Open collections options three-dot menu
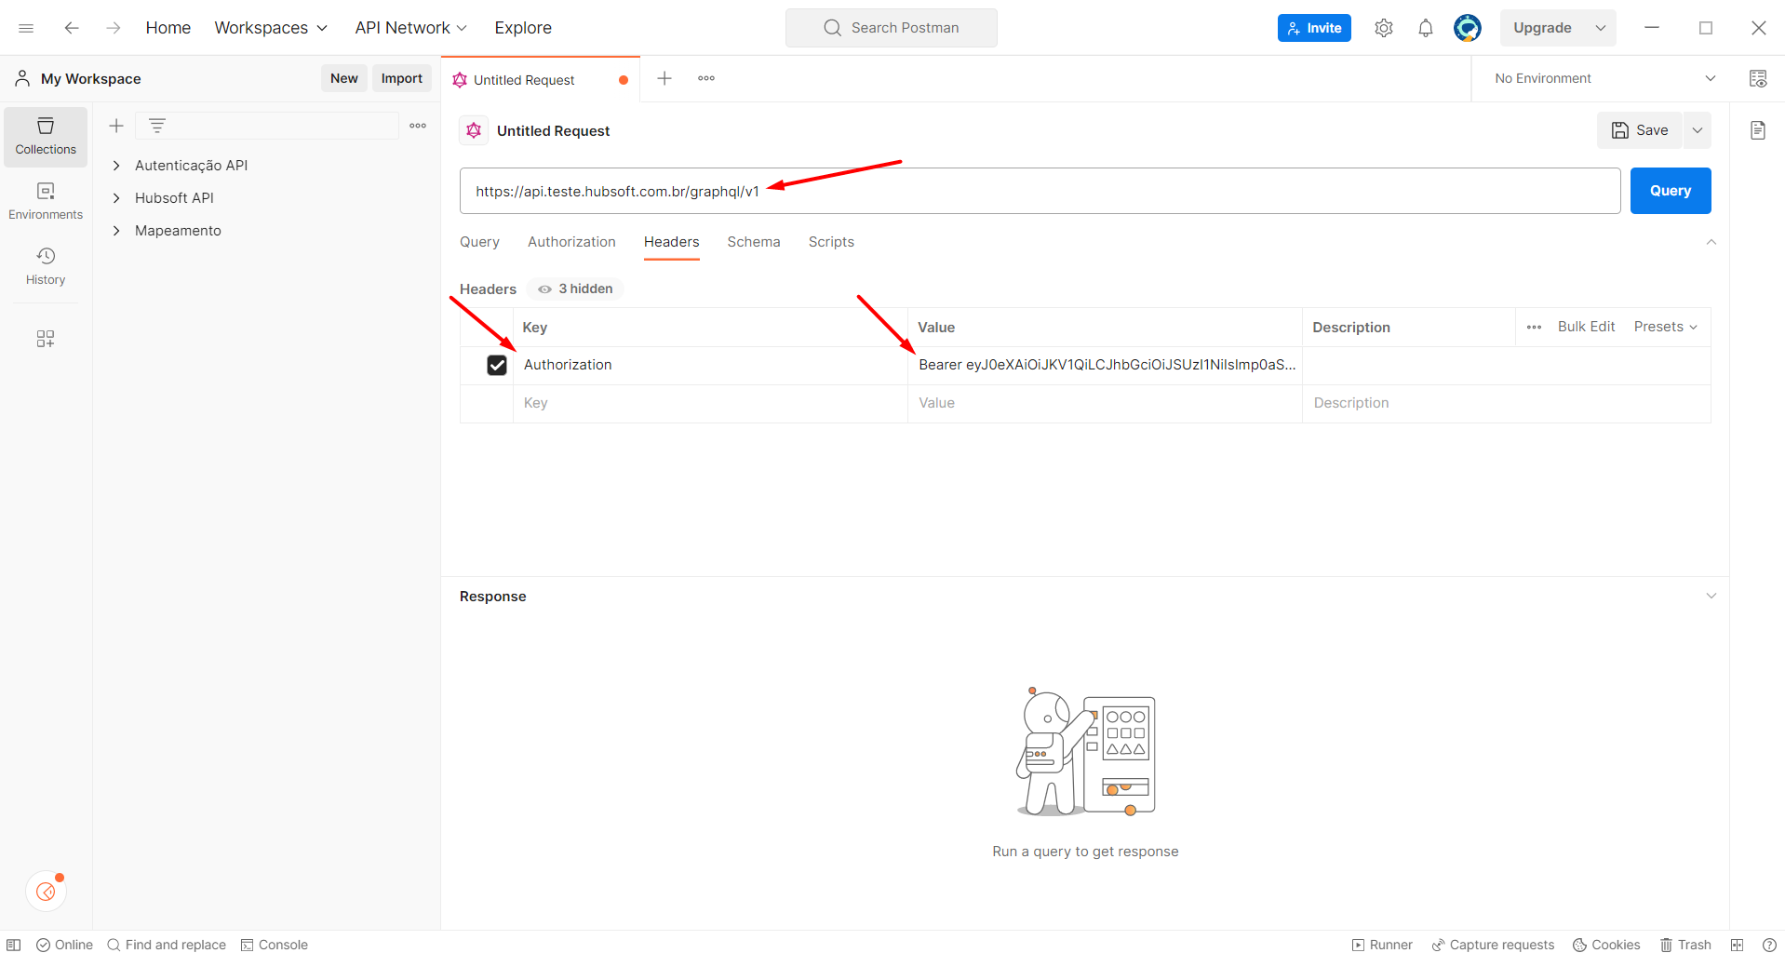Viewport: 1785px width, 953px height. pyautogui.click(x=418, y=126)
